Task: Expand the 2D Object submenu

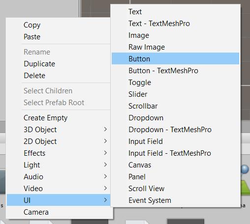Action: click(59, 141)
